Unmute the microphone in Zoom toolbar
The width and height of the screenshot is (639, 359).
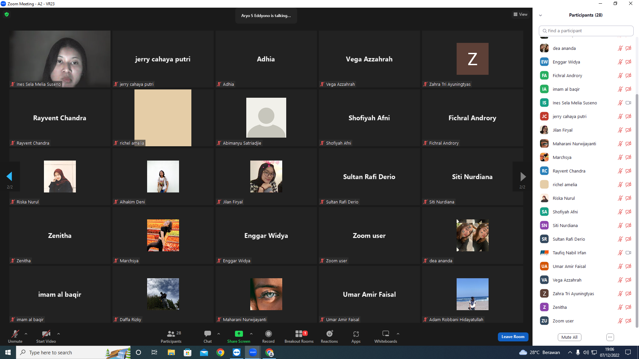(15, 336)
